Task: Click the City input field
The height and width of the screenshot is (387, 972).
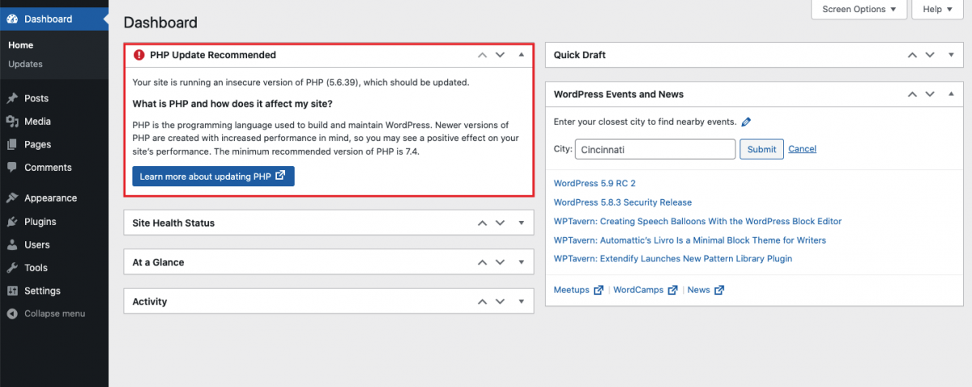Action: pos(654,149)
